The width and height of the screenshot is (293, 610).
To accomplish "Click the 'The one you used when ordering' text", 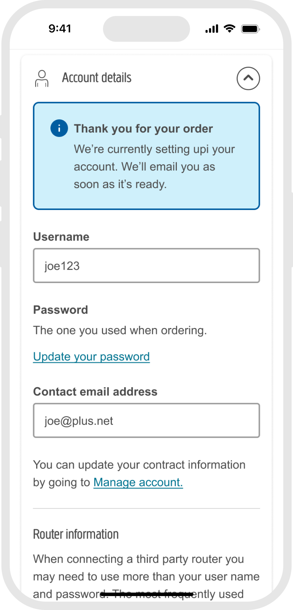I will [x=120, y=330].
